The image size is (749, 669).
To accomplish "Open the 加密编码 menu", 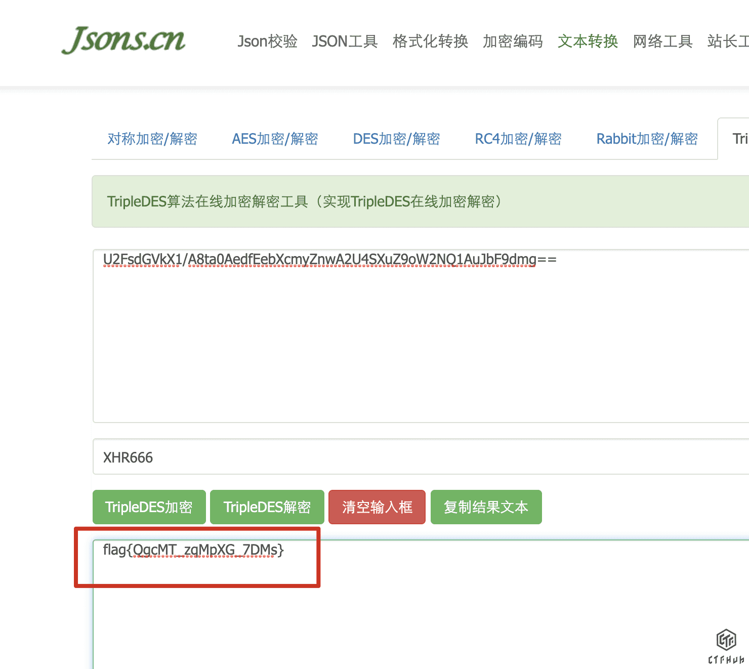I will [x=513, y=41].
